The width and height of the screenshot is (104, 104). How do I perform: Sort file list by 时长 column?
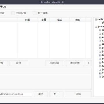pos(28,20)
